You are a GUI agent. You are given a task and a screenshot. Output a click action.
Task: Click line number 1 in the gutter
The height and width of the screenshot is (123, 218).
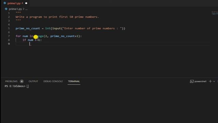pos(9,13)
